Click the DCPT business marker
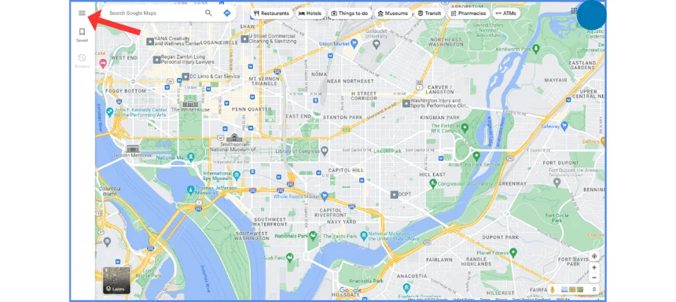The width and height of the screenshot is (676, 302). pos(394,194)
